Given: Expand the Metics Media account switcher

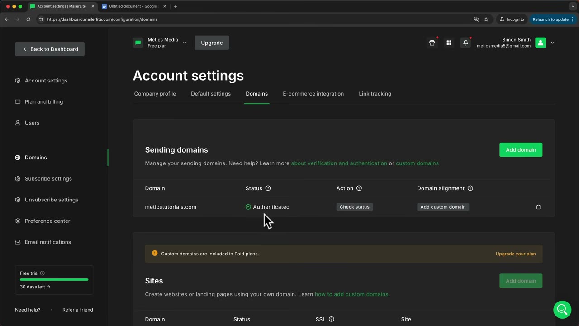Looking at the screenshot, I should click(185, 43).
